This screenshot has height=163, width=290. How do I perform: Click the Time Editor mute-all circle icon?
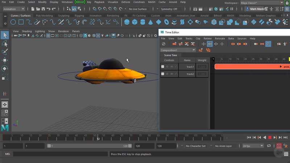point(163,44)
